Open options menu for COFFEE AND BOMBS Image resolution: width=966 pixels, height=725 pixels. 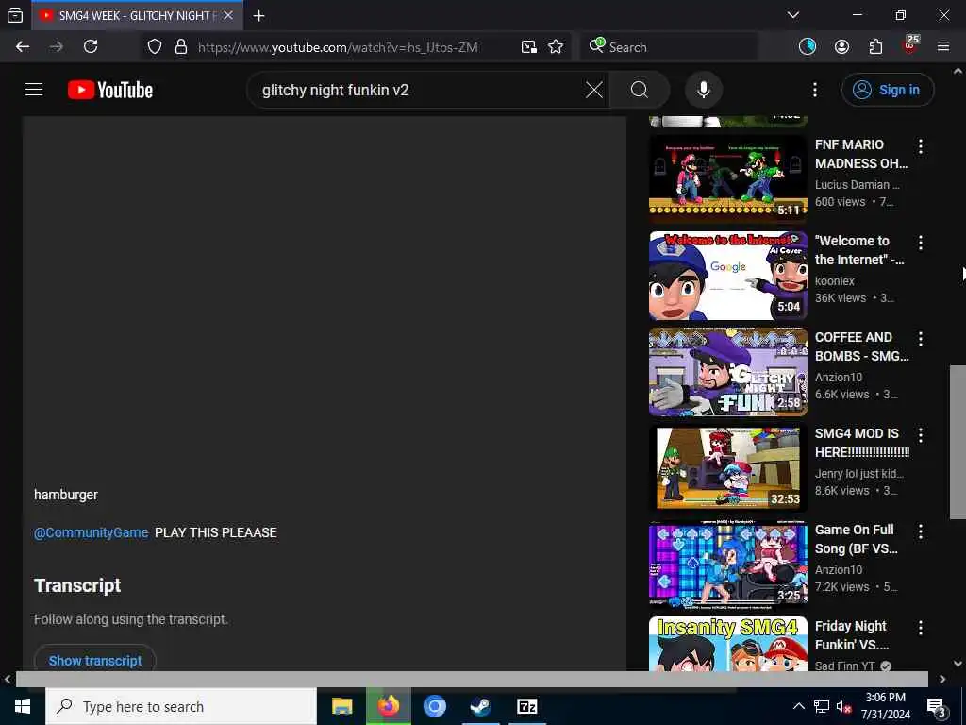[x=921, y=339]
